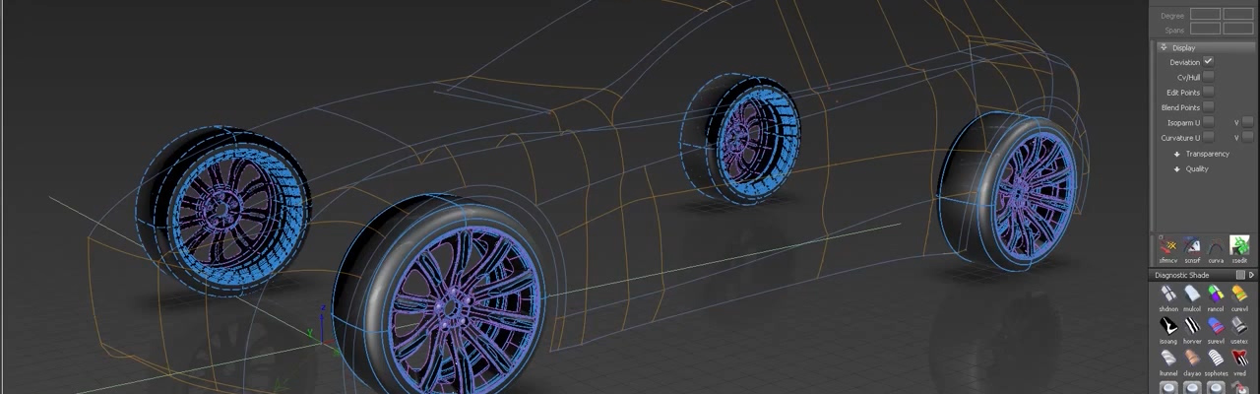The width and height of the screenshot is (1260, 394).
Task: Apply the clayao clay shade
Action: [x=1192, y=359]
